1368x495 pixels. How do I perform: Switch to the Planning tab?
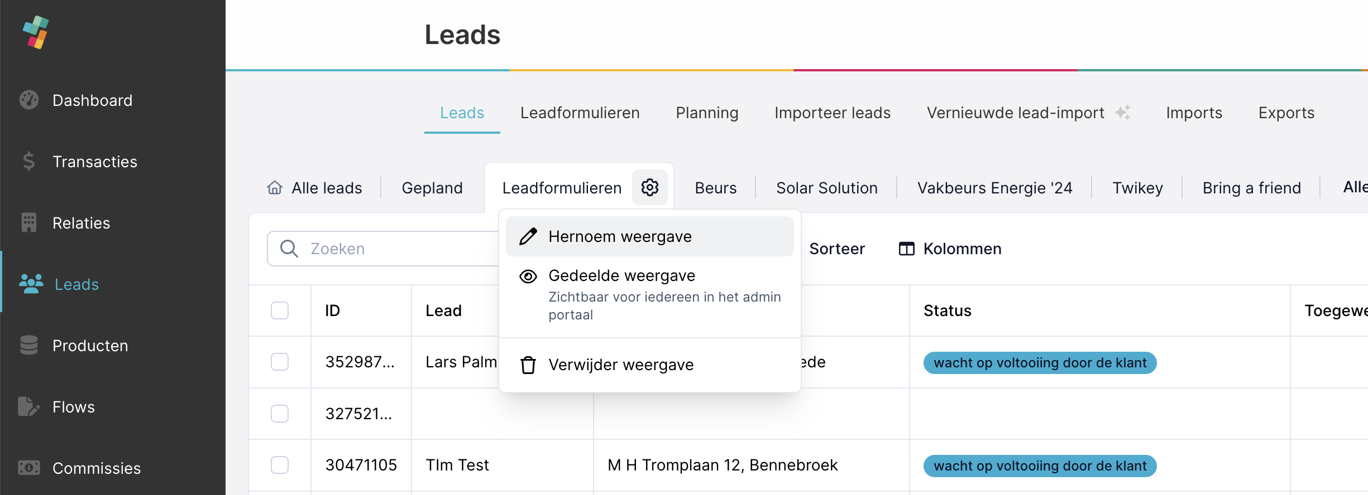pyautogui.click(x=707, y=113)
